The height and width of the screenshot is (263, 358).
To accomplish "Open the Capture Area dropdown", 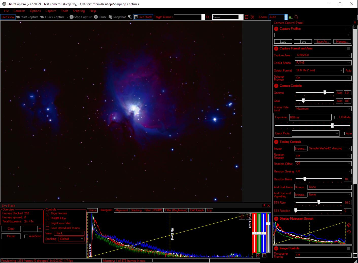I will 323,55.
